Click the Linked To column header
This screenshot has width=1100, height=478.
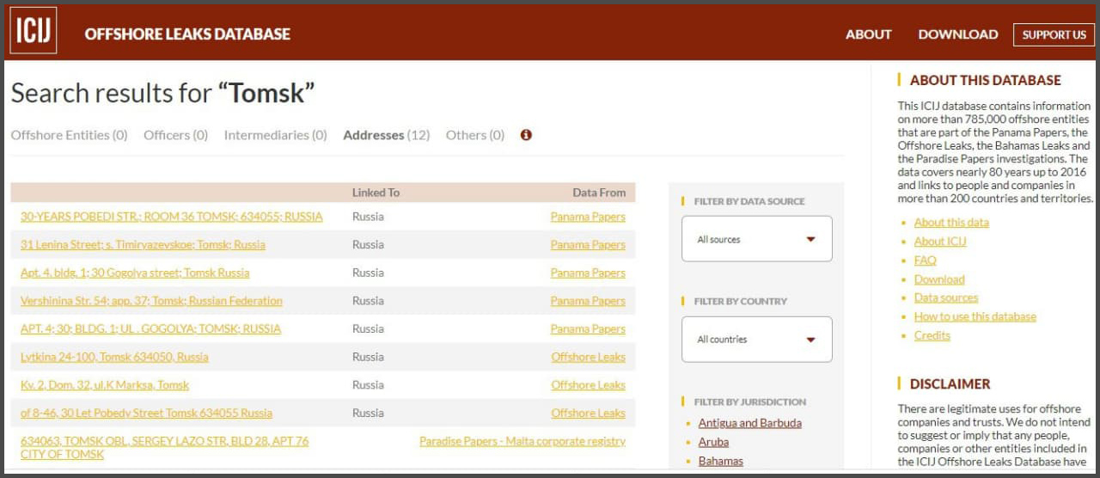376,193
